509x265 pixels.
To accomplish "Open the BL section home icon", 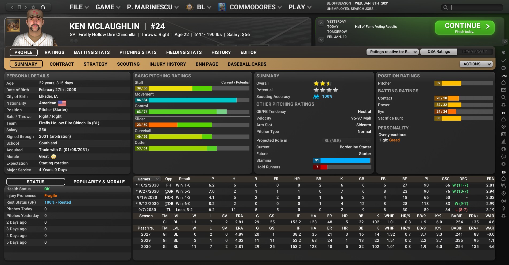I will [503, 119].
